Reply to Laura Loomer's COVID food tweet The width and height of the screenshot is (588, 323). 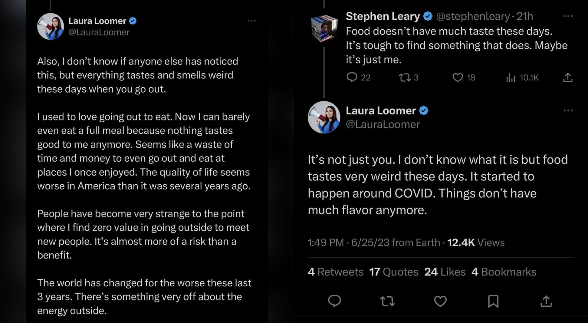pos(334,301)
